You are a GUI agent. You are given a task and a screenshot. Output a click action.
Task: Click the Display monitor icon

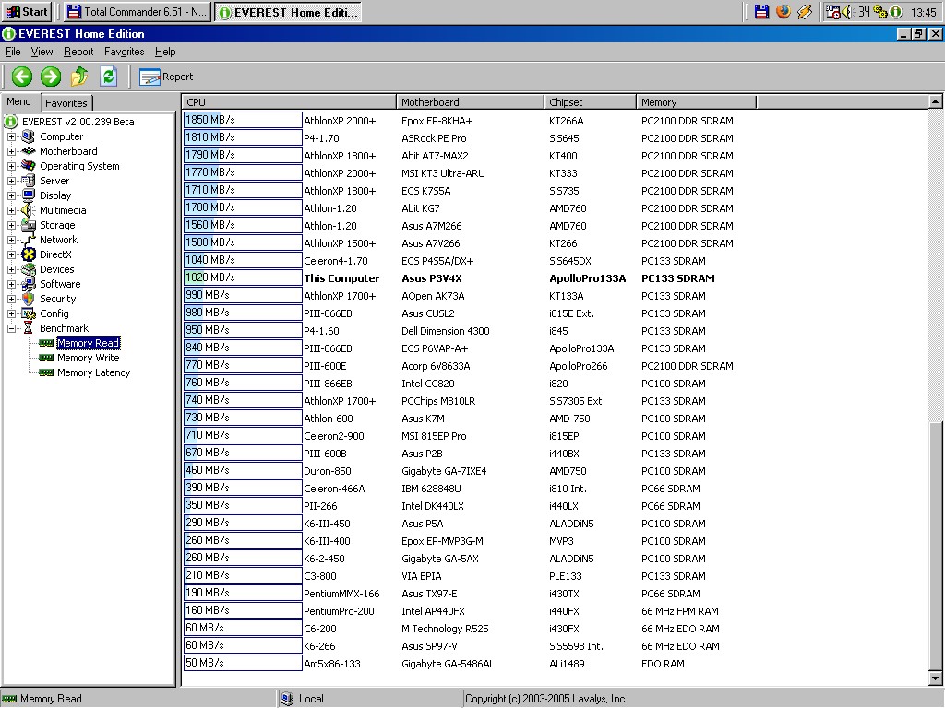point(29,195)
